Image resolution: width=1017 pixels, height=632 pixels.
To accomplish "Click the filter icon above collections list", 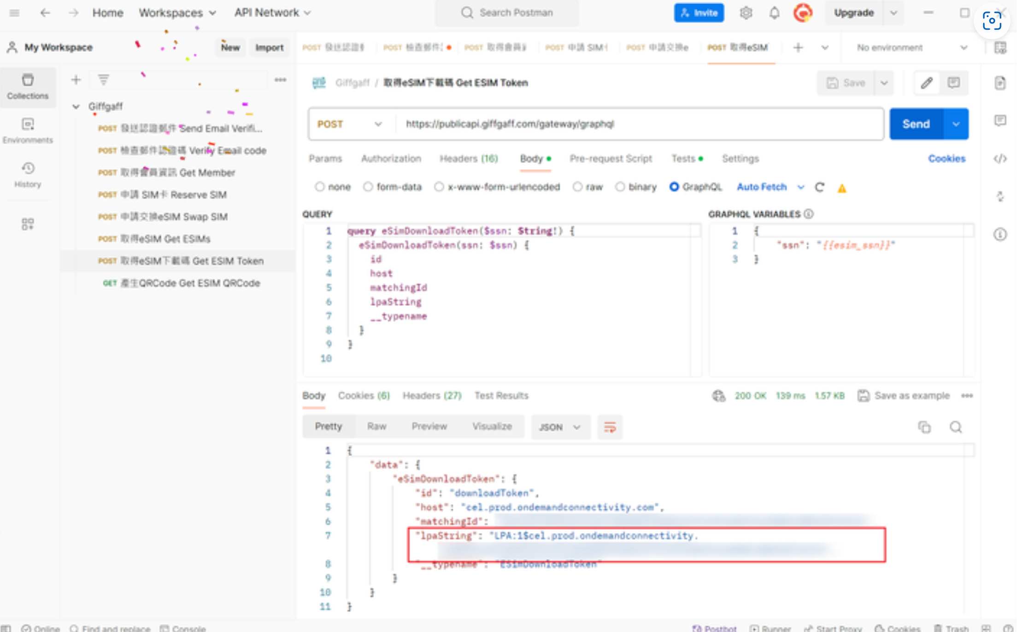I will [103, 80].
